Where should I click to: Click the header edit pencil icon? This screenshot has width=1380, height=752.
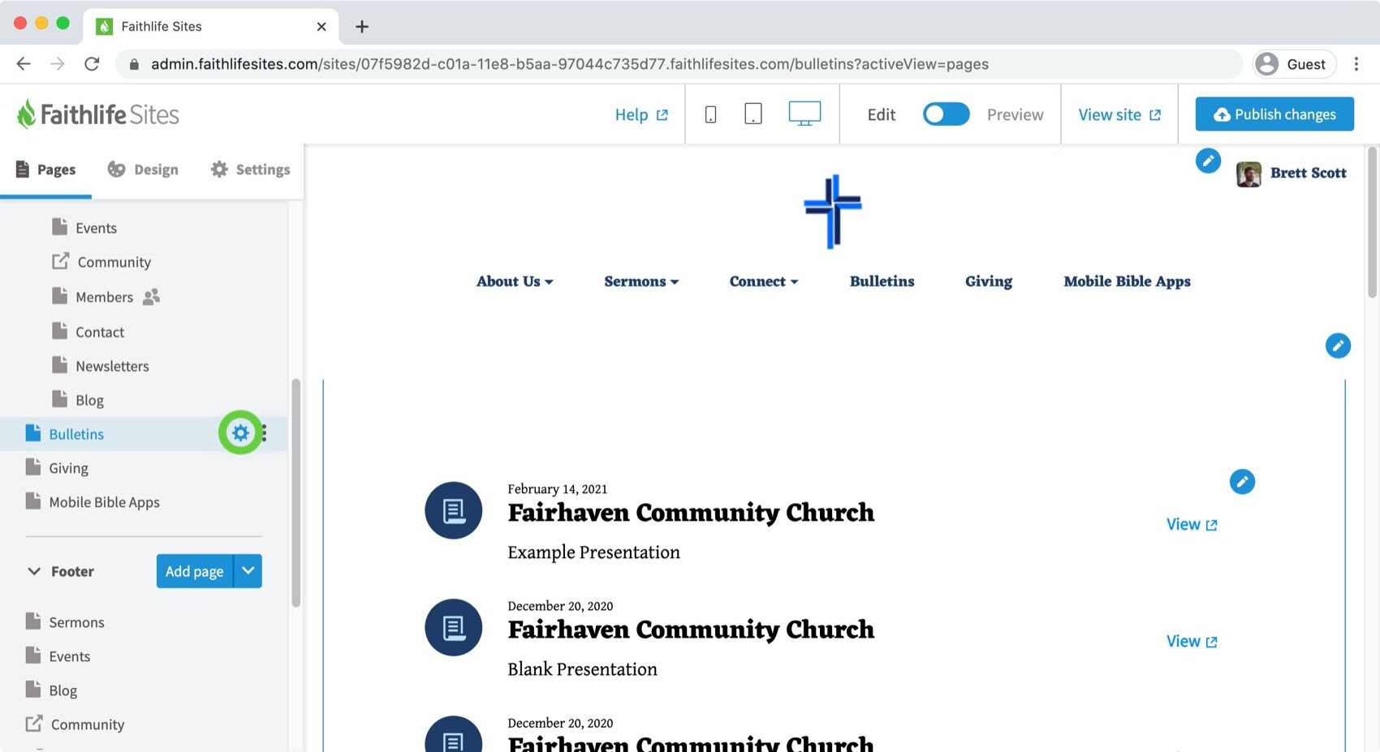pos(1208,161)
